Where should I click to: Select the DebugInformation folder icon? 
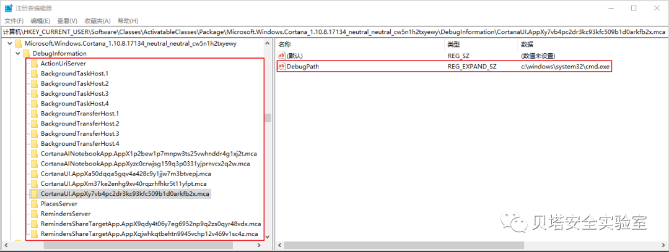[26, 54]
